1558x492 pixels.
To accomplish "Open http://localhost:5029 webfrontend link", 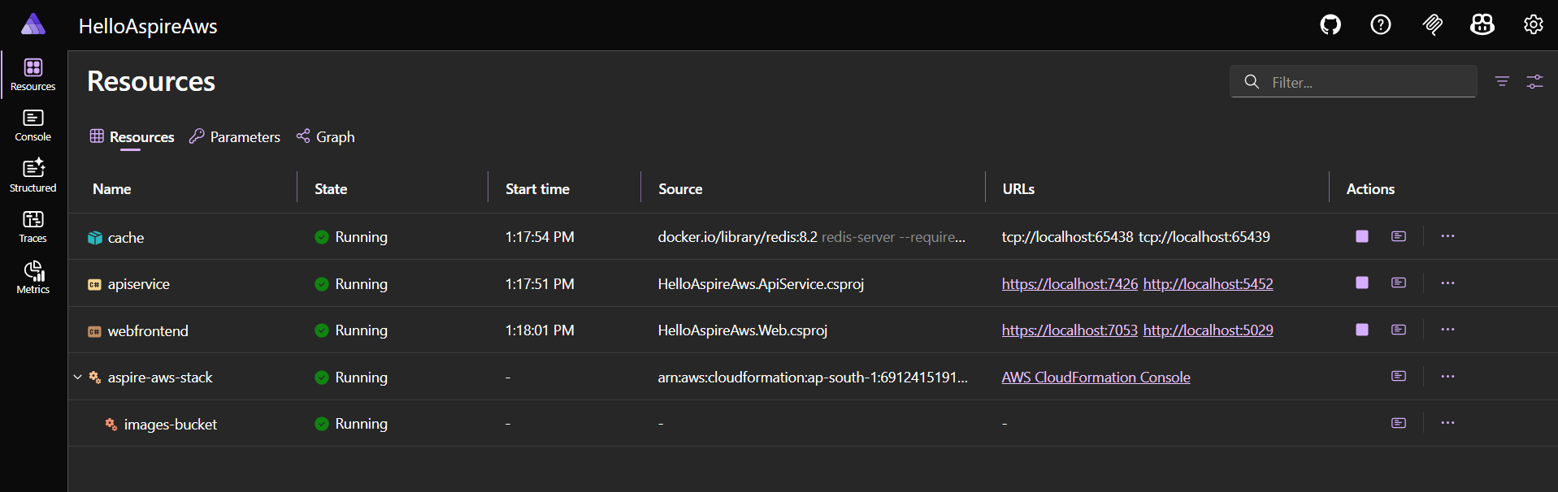I will pyautogui.click(x=1209, y=330).
